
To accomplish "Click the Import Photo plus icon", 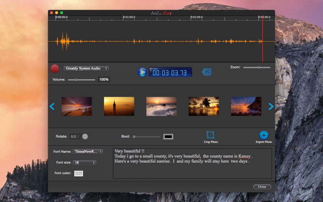I will (x=264, y=135).
